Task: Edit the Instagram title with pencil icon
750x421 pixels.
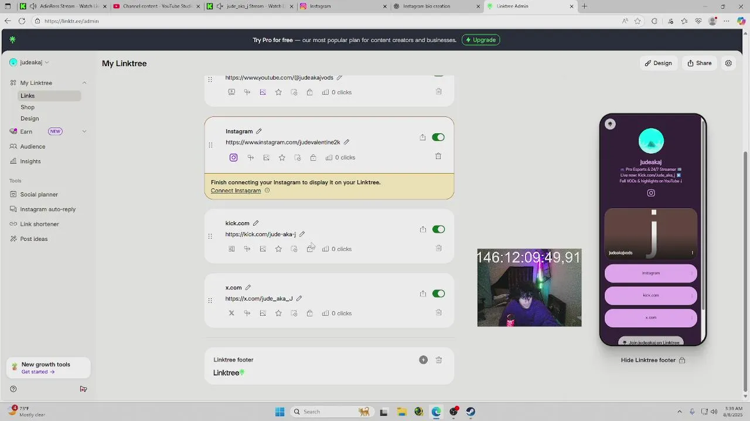Action: [259, 131]
